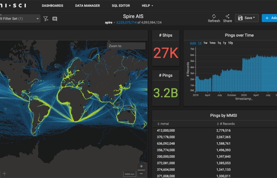Viewport: 277px width, 178px height.
Task: Select the auto time bin
Action: click(x=193, y=43)
